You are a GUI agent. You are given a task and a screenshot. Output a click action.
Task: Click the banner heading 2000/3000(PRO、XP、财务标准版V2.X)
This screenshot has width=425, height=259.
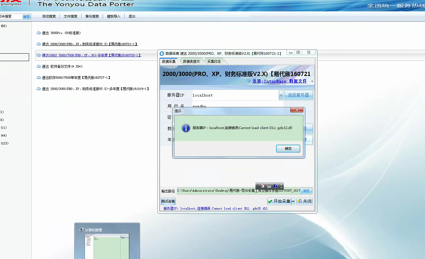pyautogui.click(x=236, y=74)
